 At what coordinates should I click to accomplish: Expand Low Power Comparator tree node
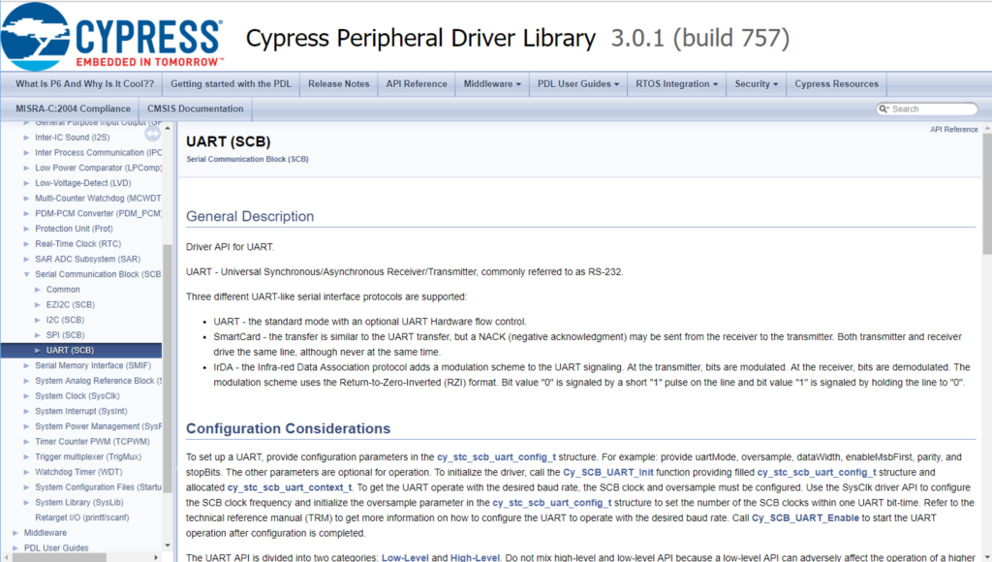pos(26,168)
